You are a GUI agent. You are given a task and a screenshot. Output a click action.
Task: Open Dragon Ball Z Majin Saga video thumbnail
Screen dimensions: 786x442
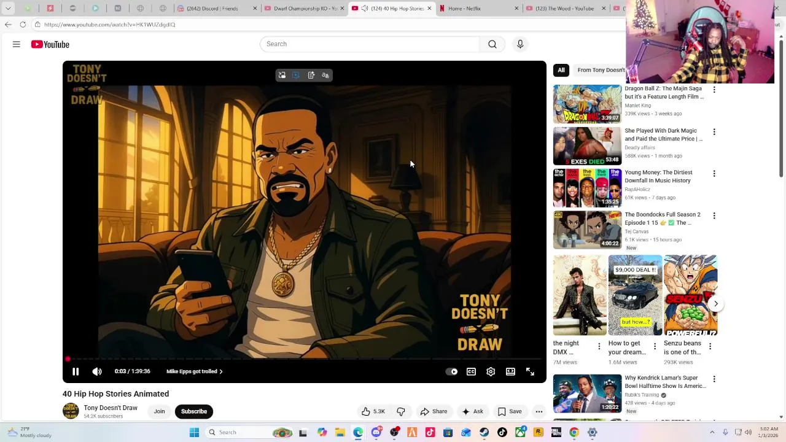(x=587, y=104)
